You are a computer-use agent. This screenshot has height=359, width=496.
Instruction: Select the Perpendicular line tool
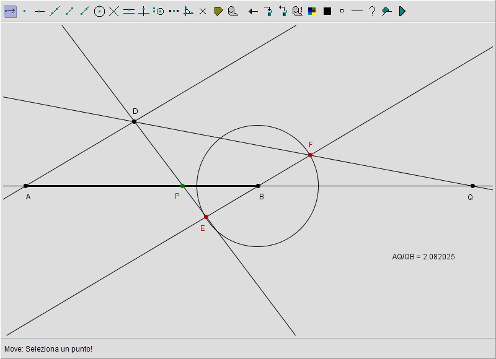pos(144,11)
